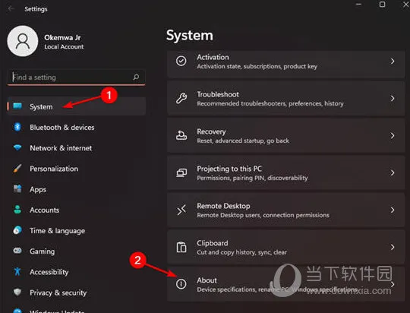Select System in the sidebar
This screenshot has height=313, width=410.
77,106
